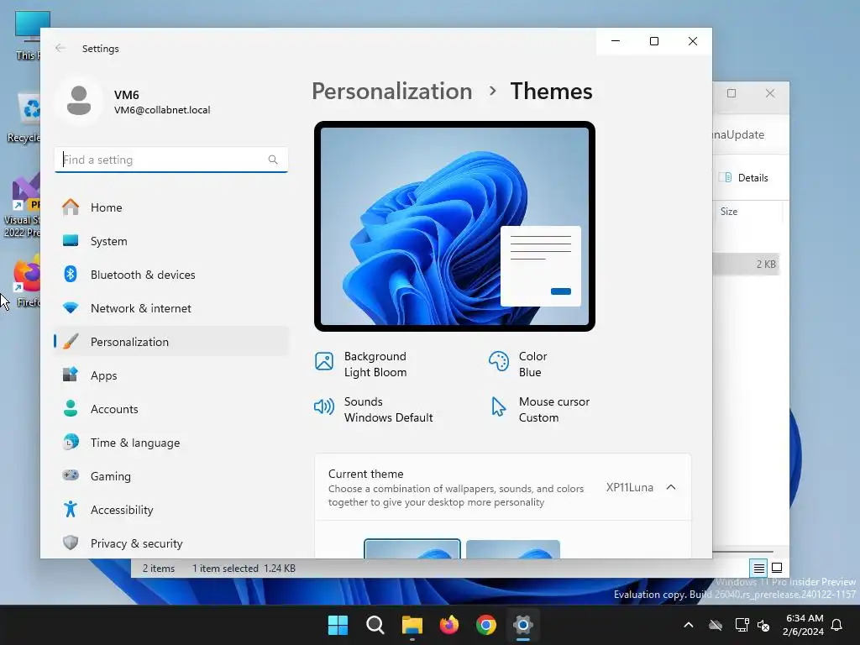Open taskbar Search
The width and height of the screenshot is (860, 645).
click(x=375, y=625)
